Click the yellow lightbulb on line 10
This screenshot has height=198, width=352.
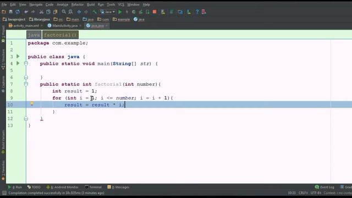(x=32, y=103)
